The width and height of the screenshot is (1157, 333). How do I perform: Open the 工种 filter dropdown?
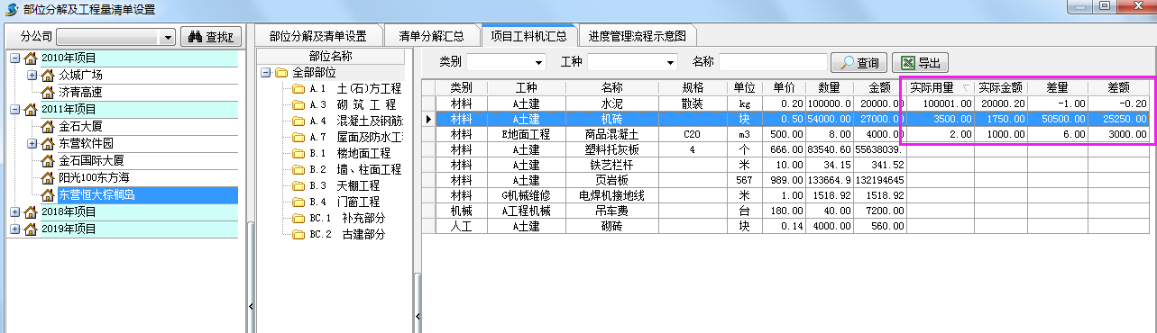(x=669, y=62)
